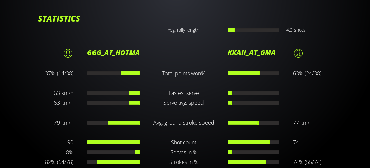Click the 63% (24/38) points value
The width and height of the screenshot is (370, 168).
pyautogui.click(x=307, y=73)
